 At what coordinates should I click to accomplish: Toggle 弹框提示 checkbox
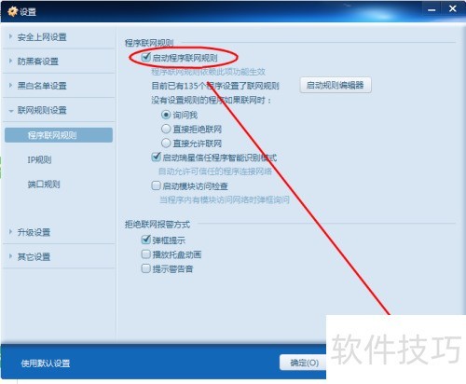tap(145, 240)
